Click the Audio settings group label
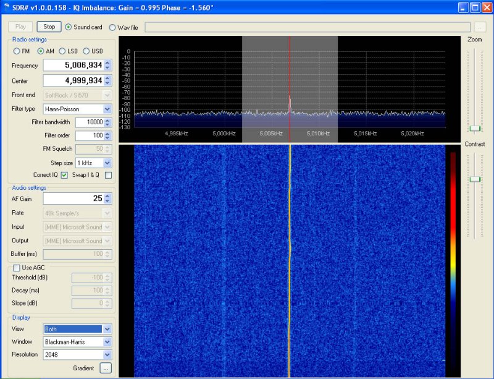Viewport: 494px width, 379px height. (x=29, y=188)
